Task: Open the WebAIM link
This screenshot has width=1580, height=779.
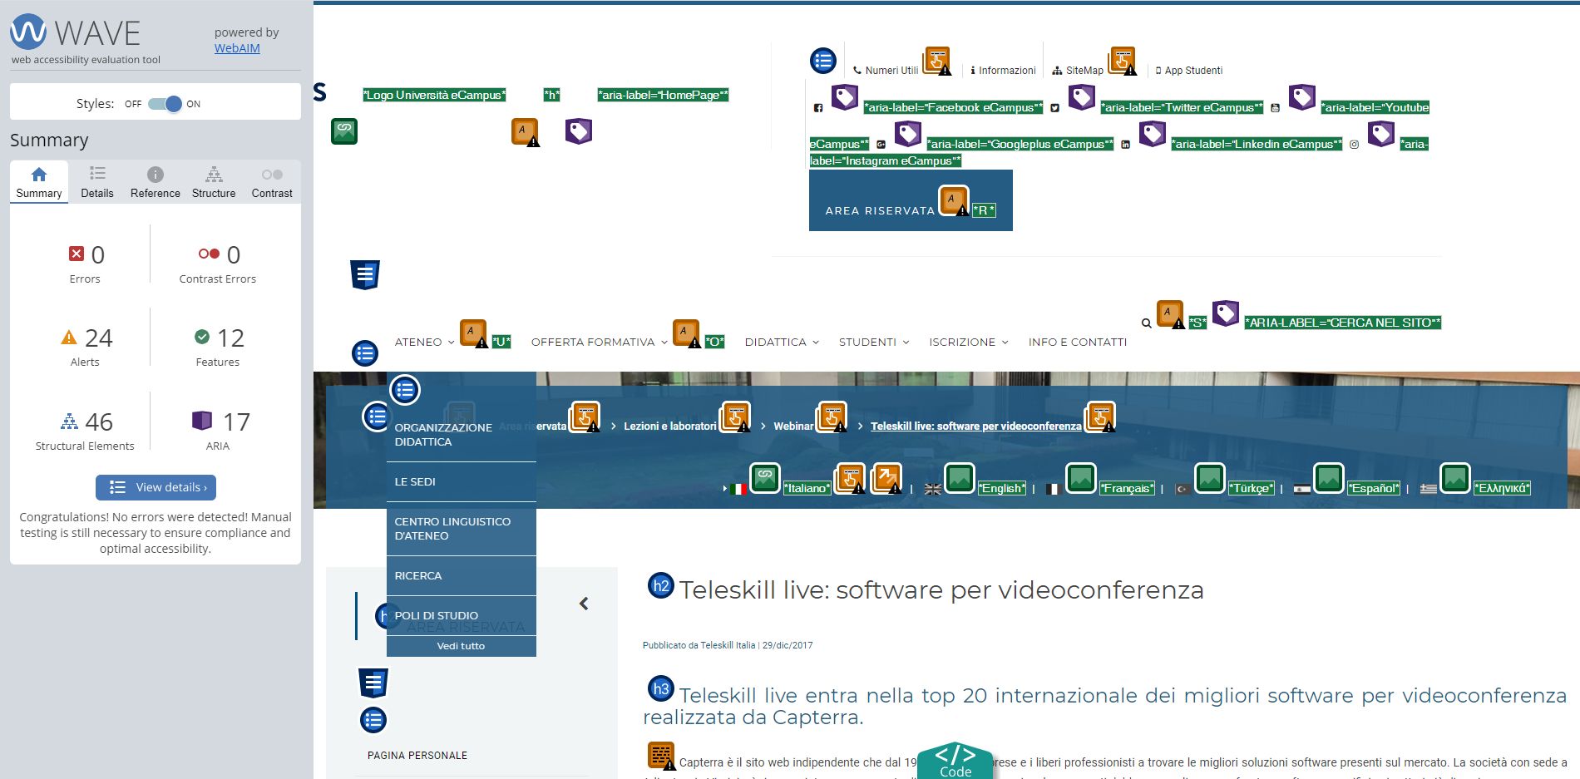Action: (x=237, y=48)
